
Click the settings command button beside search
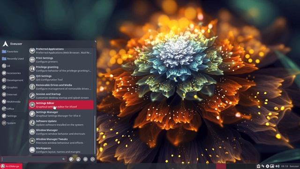(x=71, y=159)
